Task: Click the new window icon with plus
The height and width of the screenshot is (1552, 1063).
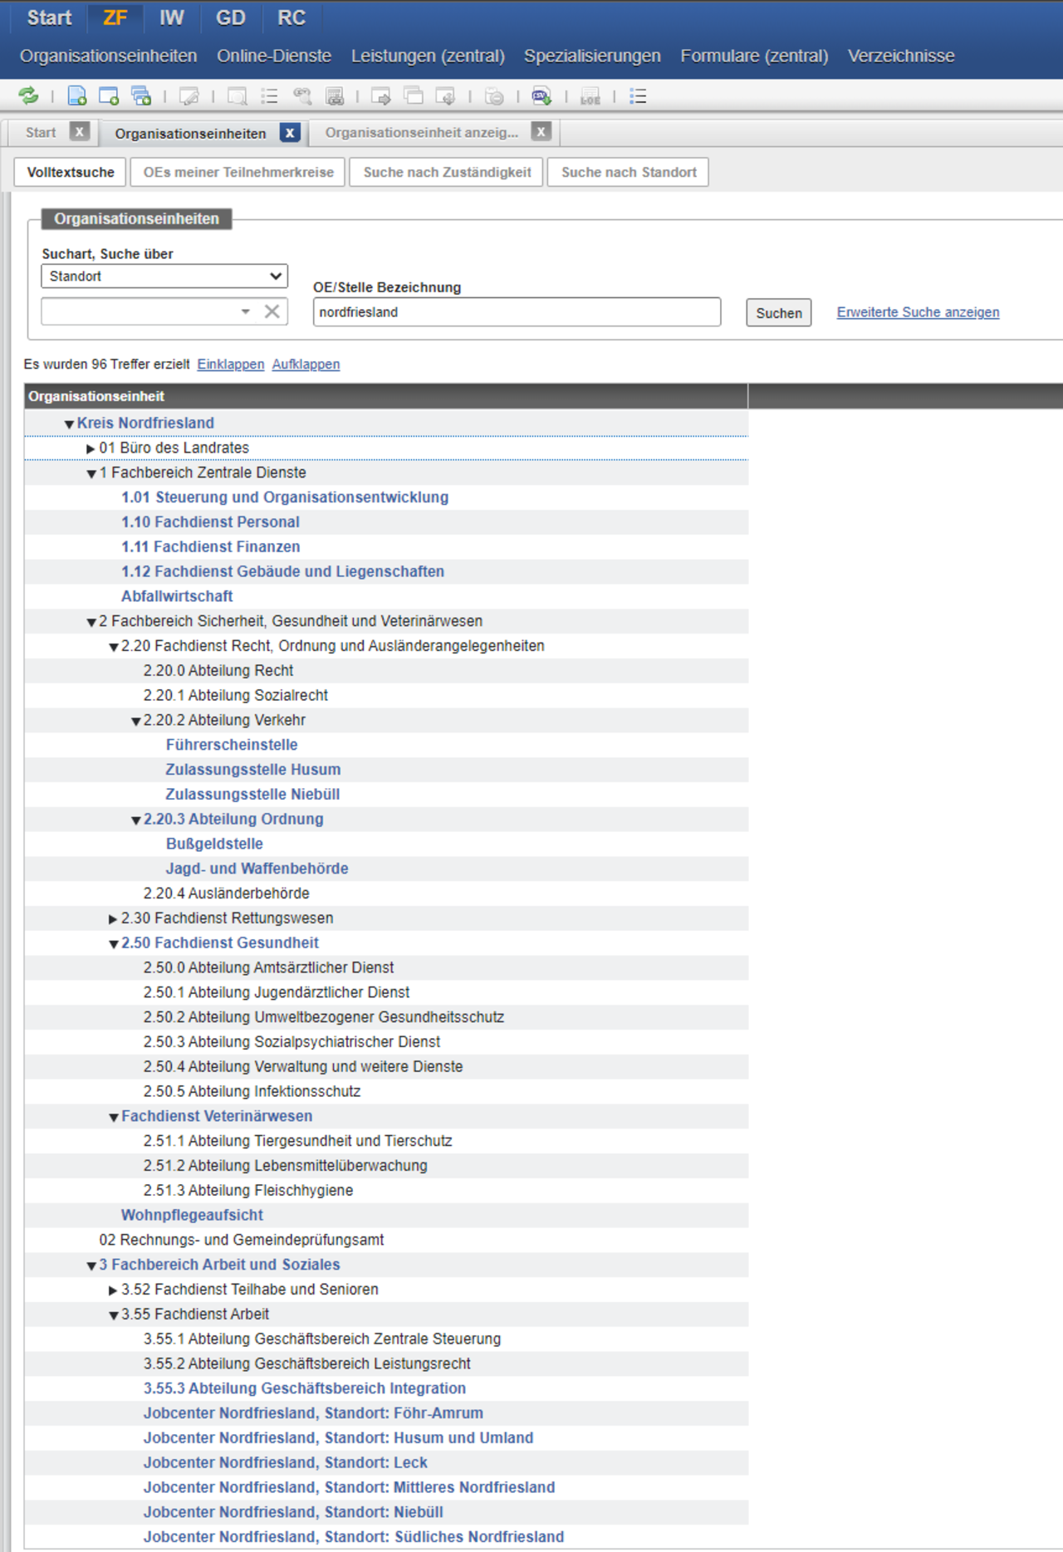Action: coord(109,96)
